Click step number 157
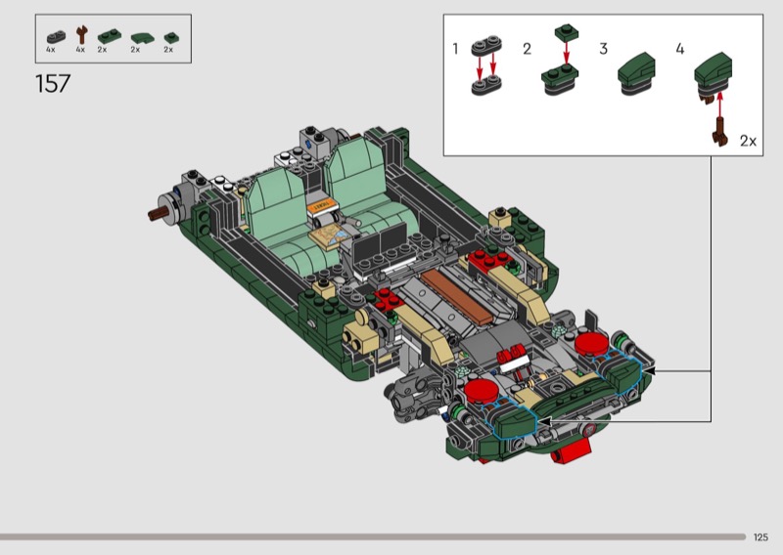Viewport: 783px width, 555px height. point(53,83)
